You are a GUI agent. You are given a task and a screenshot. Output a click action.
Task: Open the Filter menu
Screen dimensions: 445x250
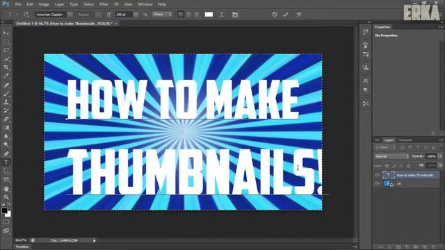tap(104, 4)
